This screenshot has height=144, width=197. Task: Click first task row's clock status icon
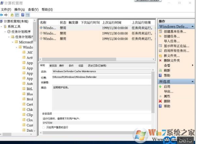pyautogui.click(x=41, y=28)
